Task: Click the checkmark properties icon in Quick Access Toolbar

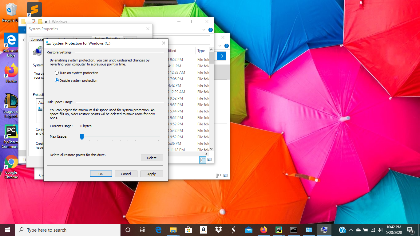Action: [34, 21]
